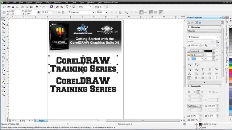Select the Rectangle tool
Image resolution: width=232 pixels, height=130 pixels.
click(3, 44)
